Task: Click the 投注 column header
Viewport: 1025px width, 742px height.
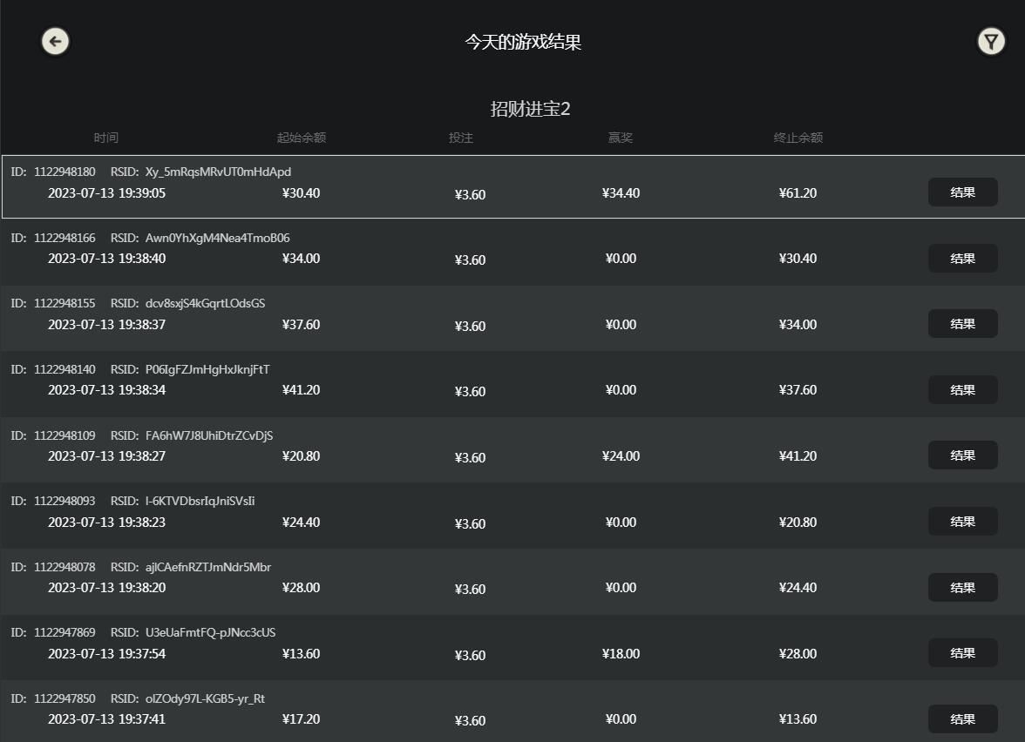Action: [461, 138]
